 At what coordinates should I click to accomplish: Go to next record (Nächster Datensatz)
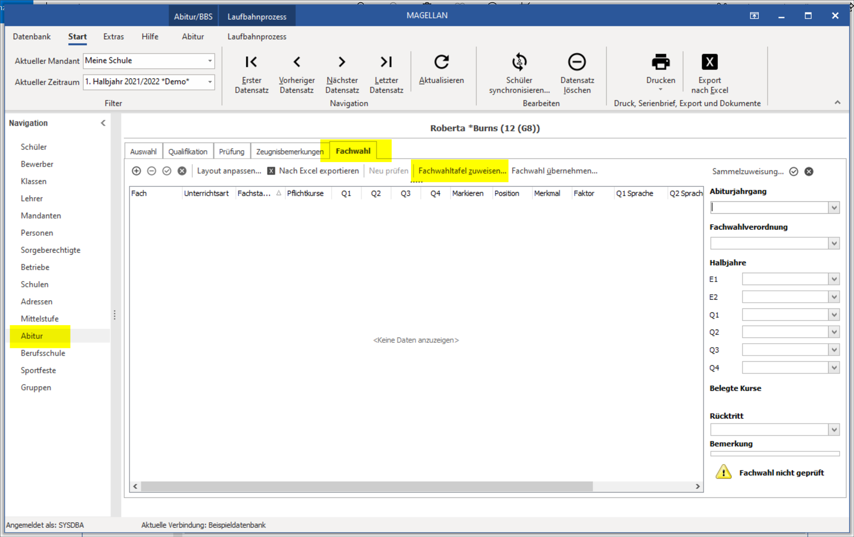pos(342,62)
